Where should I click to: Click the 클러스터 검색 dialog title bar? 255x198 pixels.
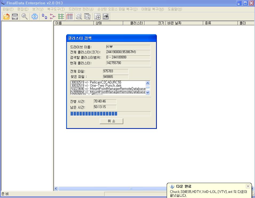click(111, 38)
